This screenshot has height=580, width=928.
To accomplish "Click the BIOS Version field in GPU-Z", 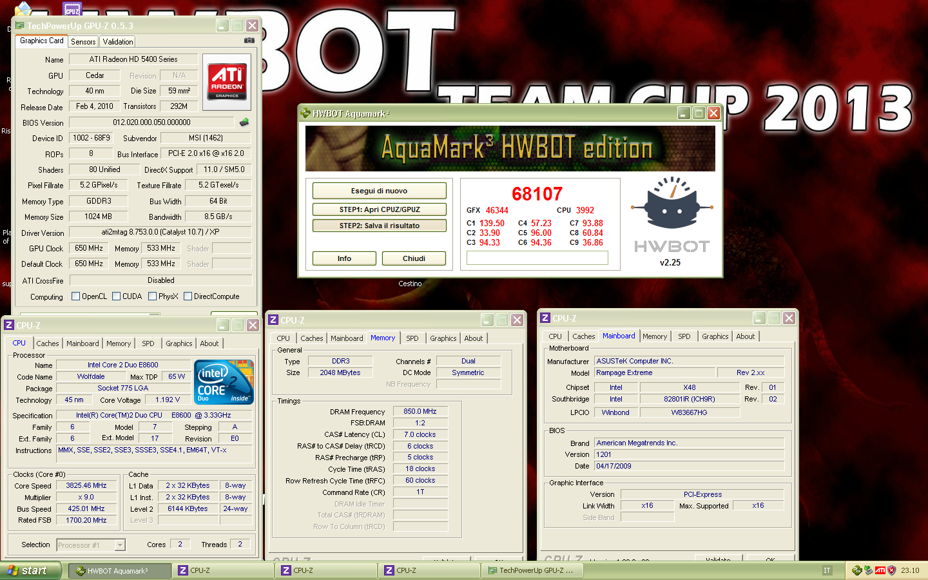I will 151,122.
